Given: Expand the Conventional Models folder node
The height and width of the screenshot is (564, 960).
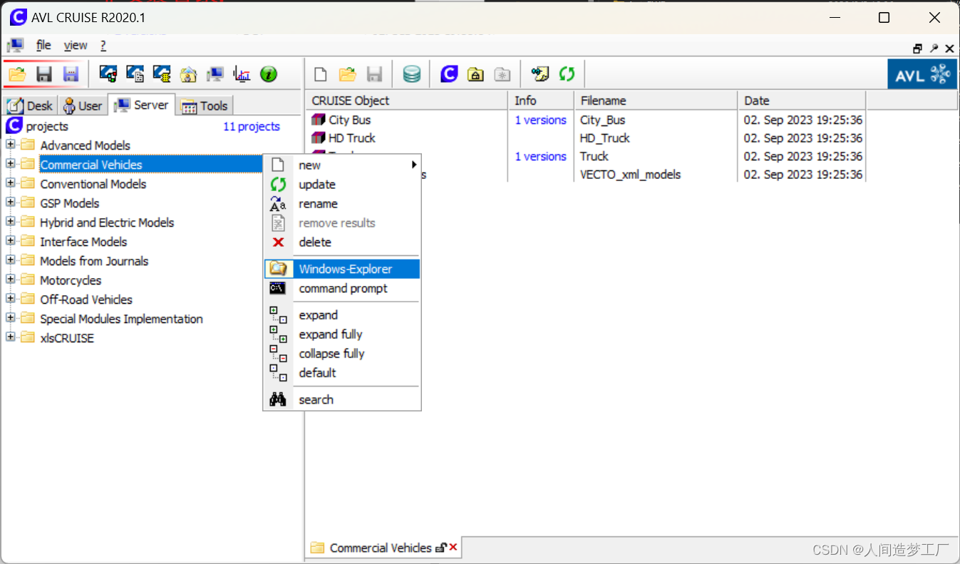Looking at the screenshot, I should click(x=11, y=183).
